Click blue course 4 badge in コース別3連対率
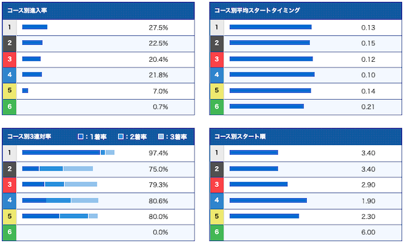This screenshot has height=243, width=404. click(9, 201)
